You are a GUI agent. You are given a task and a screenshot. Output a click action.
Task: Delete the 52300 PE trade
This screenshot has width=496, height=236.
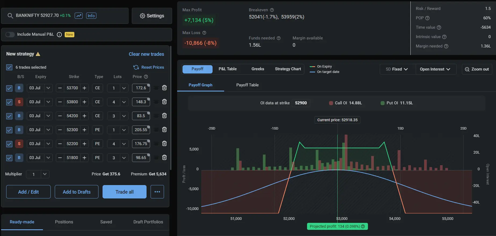click(165, 130)
